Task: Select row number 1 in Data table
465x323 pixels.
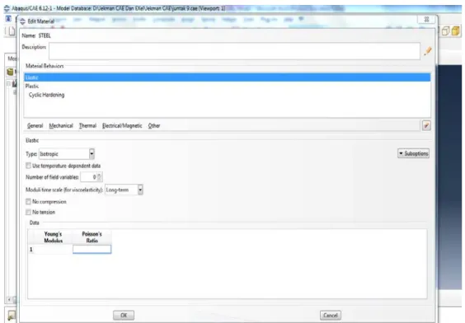Action: click(x=31, y=250)
